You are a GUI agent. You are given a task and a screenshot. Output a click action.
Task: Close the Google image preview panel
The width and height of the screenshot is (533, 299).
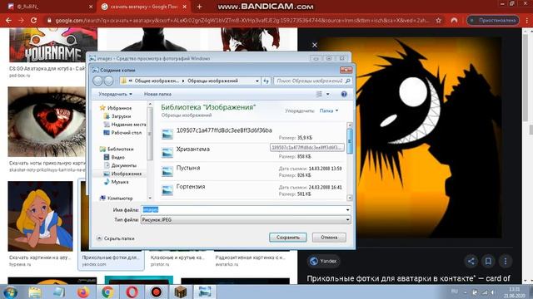point(315,45)
